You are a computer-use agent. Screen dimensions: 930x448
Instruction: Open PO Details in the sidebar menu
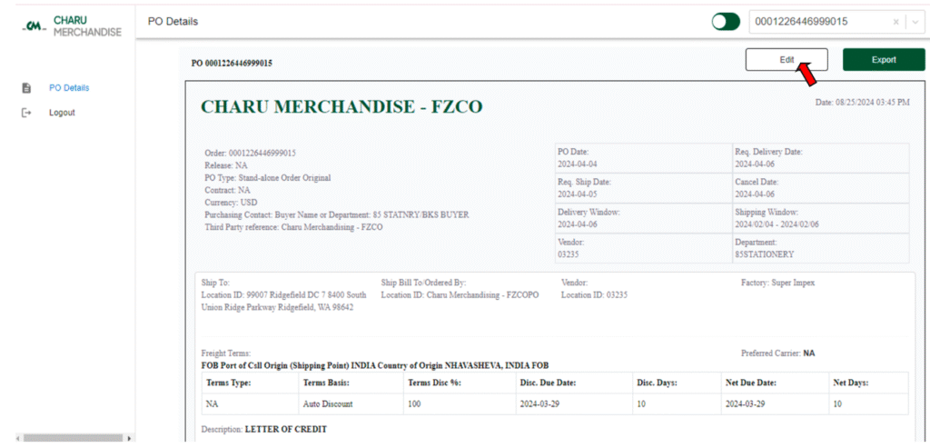pyautogui.click(x=69, y=88)
